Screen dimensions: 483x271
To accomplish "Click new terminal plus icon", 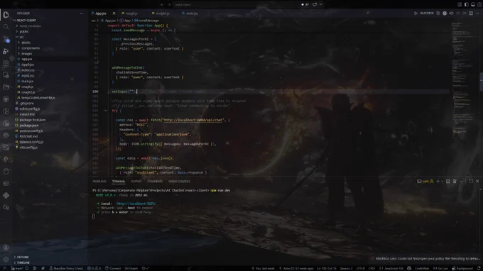I will 438,182.
